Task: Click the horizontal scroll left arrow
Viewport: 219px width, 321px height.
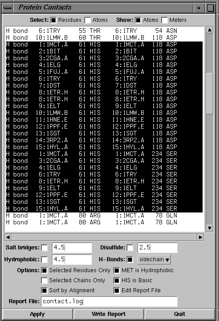Action: point(8,237)
